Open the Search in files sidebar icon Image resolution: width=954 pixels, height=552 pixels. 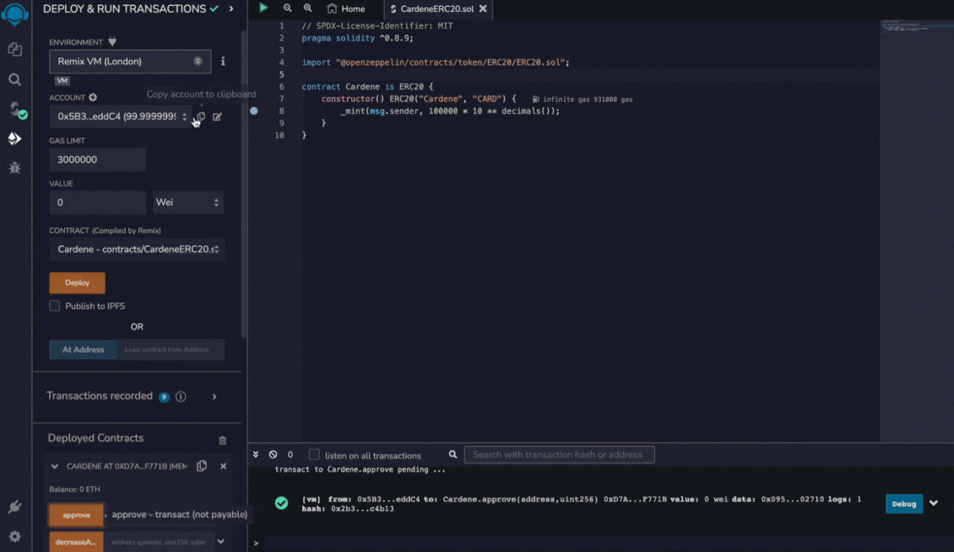pos(14,79)
